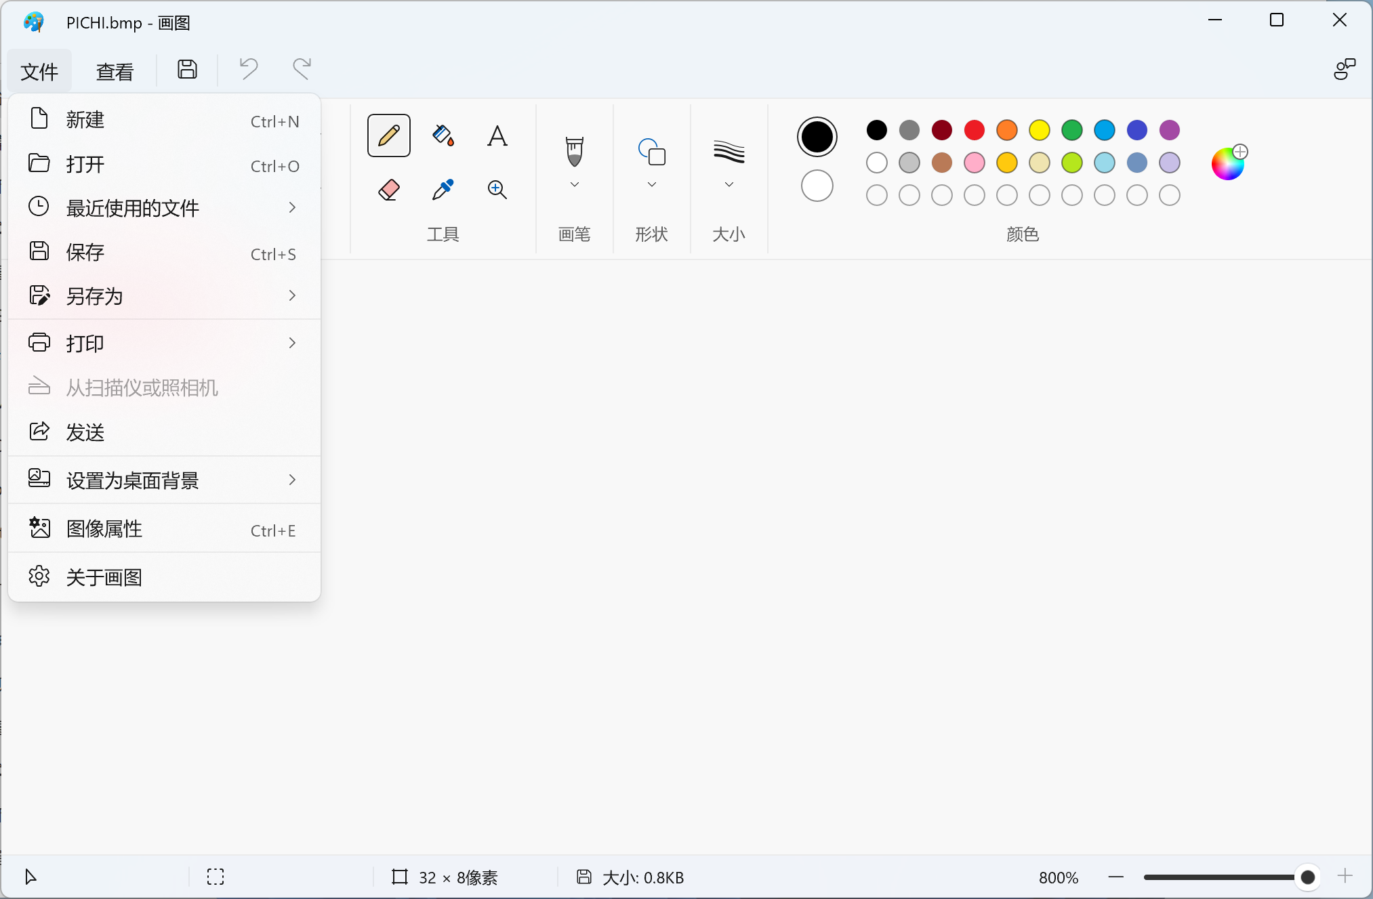1373x899 pixels.
Task: Select primary color 1 black circle
Action: 817,137
